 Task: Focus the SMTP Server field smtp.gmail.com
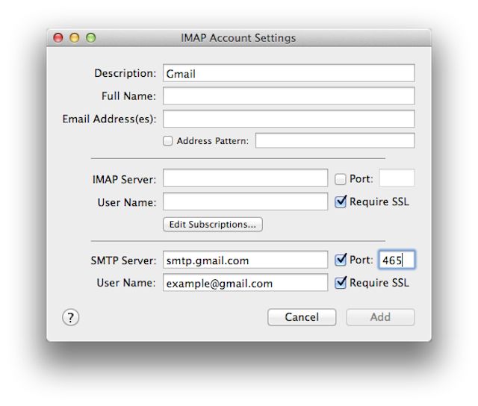click(x=246, y=260)
